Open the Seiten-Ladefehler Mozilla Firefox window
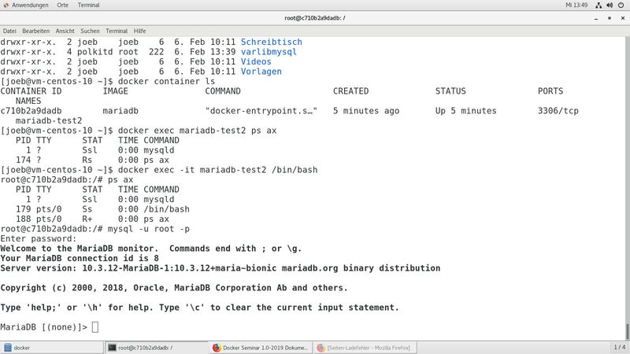The height and width of the screenshot is (354, 630). pyautogui.click(x=365, y=347)
